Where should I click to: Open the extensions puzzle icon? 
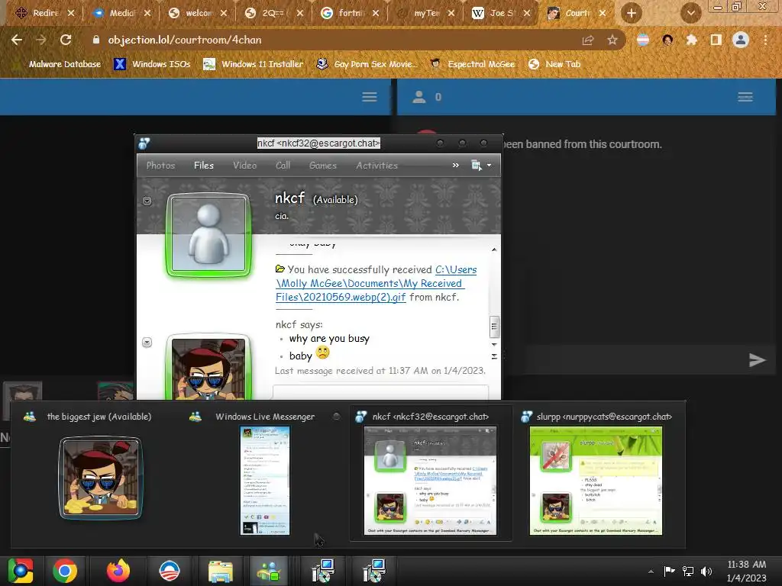pos(691,40)
